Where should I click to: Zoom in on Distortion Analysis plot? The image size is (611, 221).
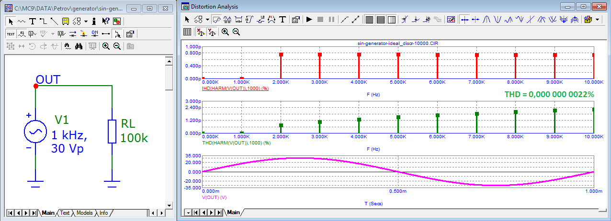click(225, 32)
